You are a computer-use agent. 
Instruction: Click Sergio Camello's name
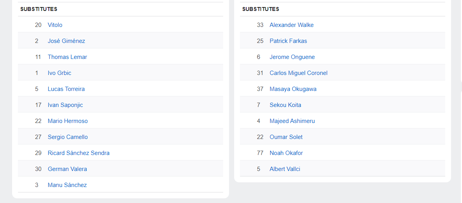tap(68, 137)
